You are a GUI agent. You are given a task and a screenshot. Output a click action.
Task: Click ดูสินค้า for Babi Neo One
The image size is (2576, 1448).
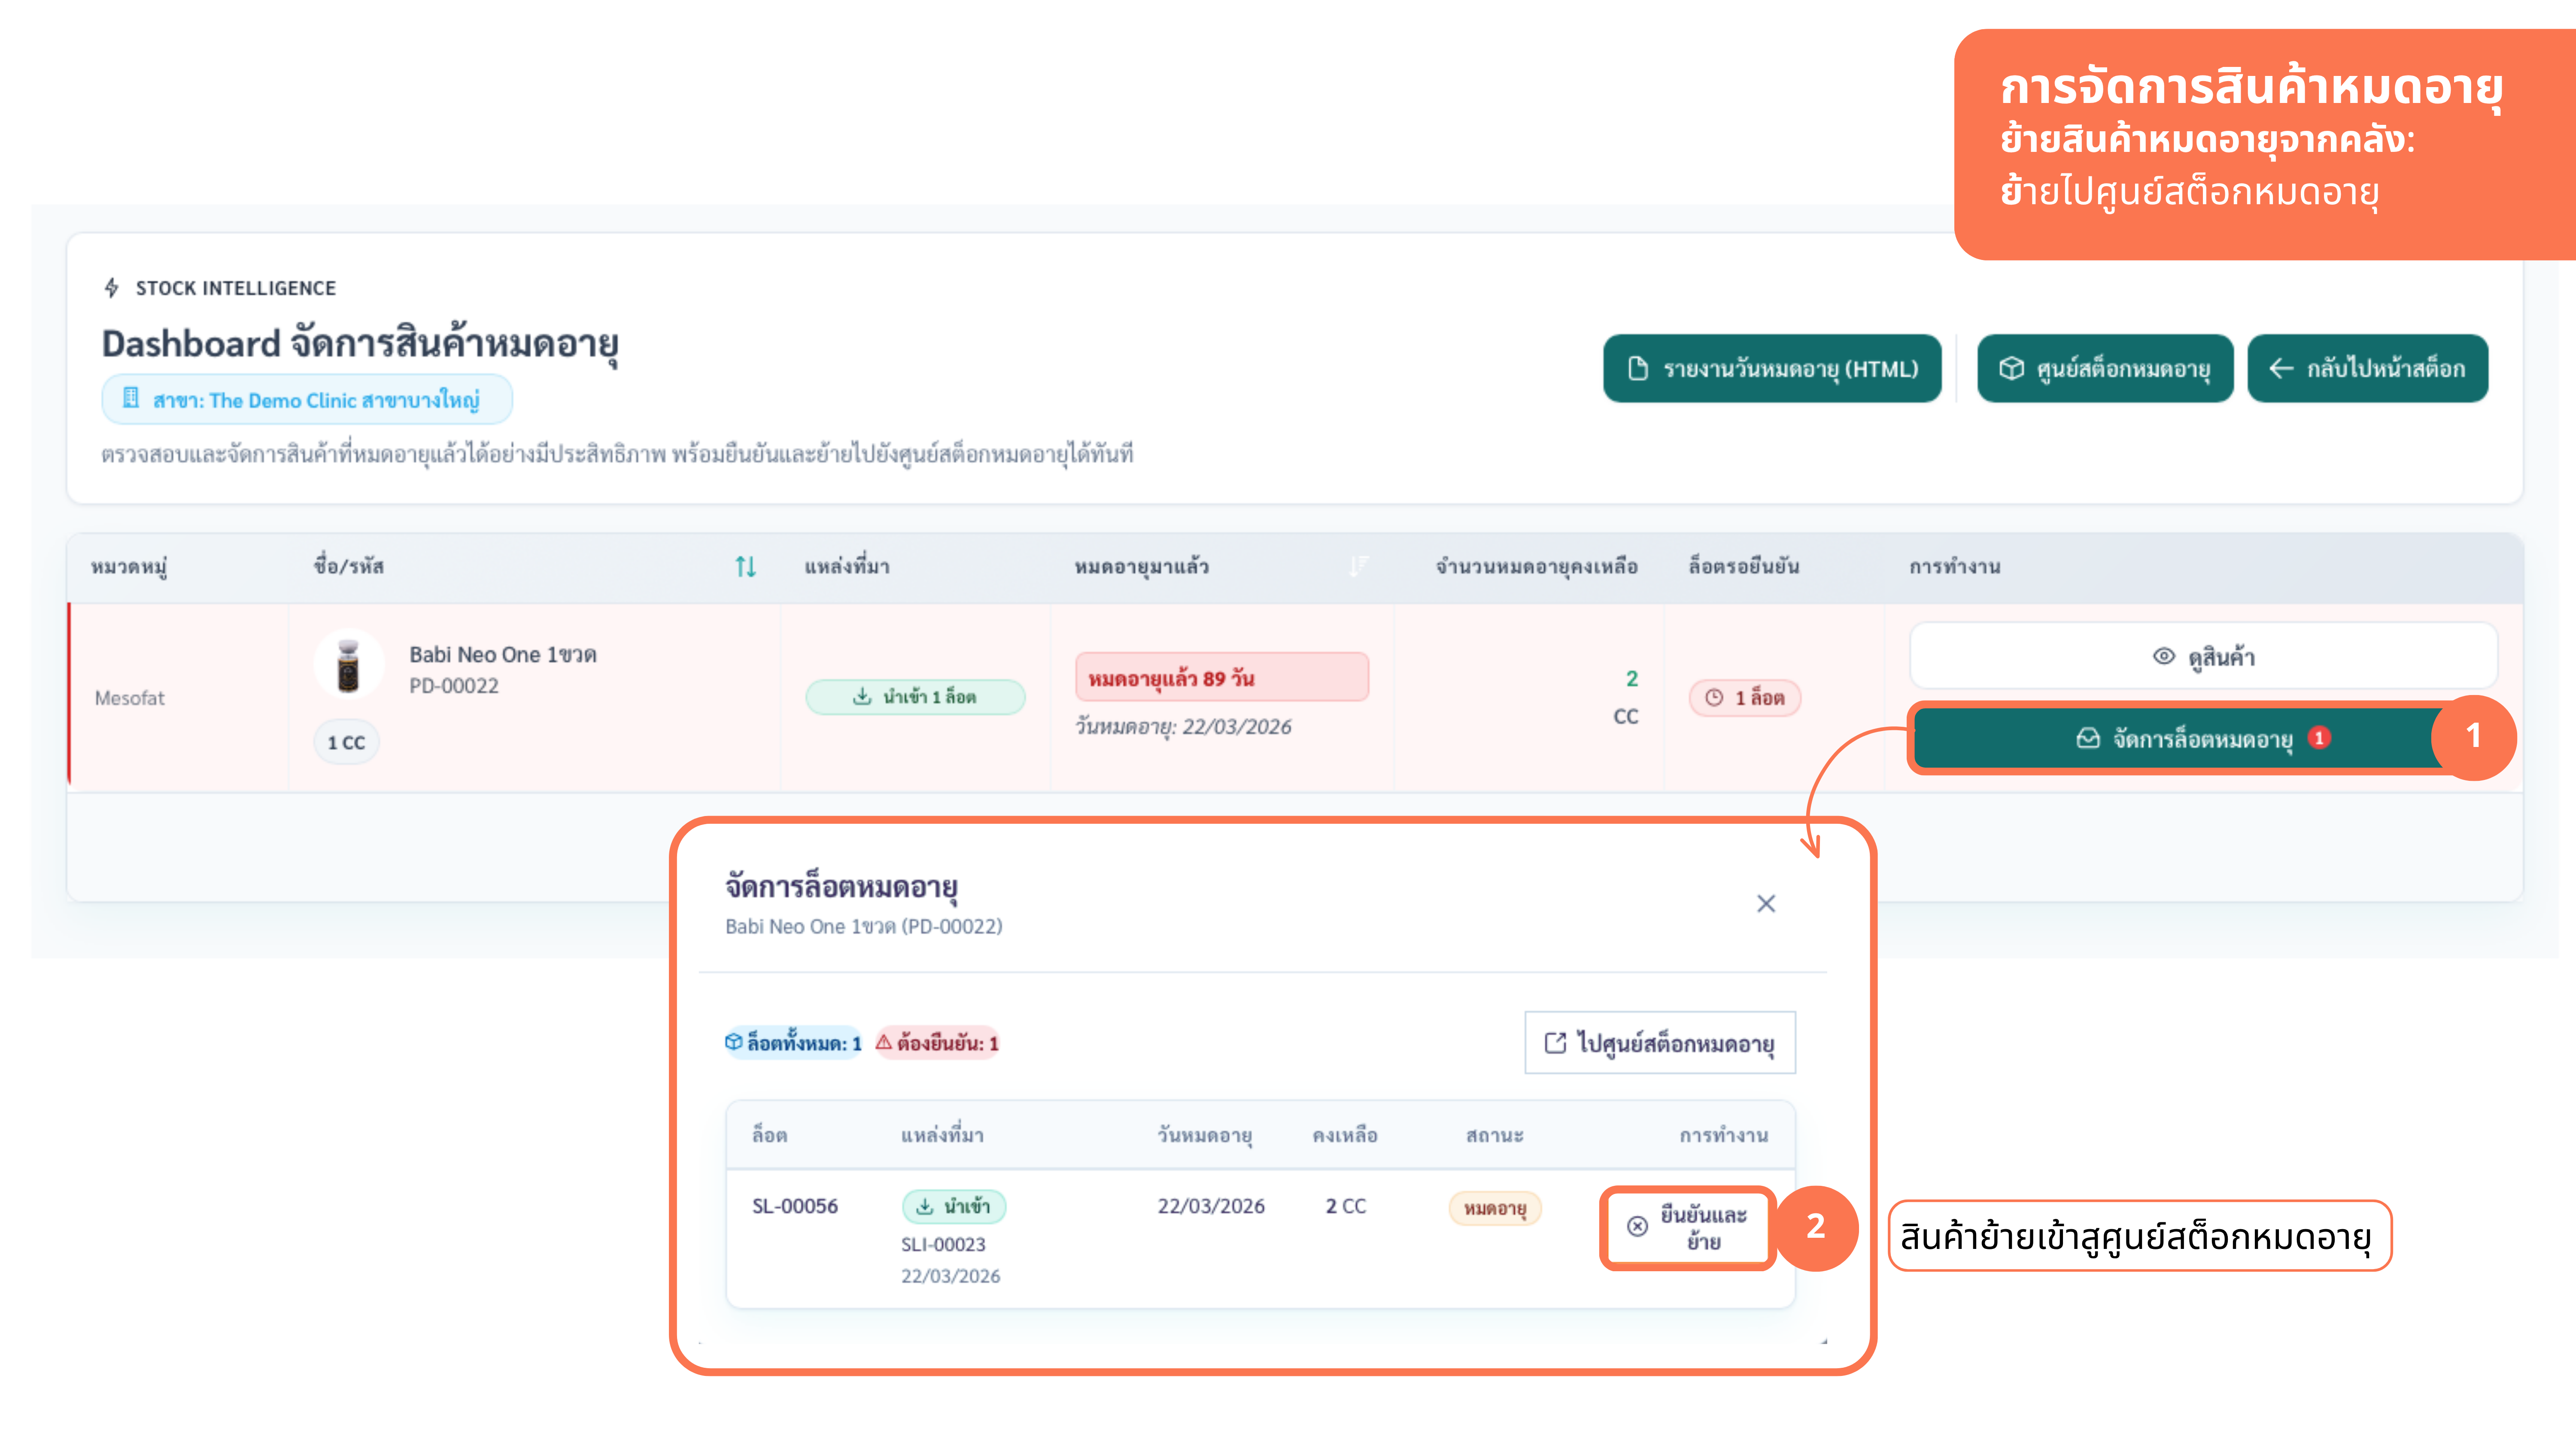pyautogui.click(x=2203, y=656)
